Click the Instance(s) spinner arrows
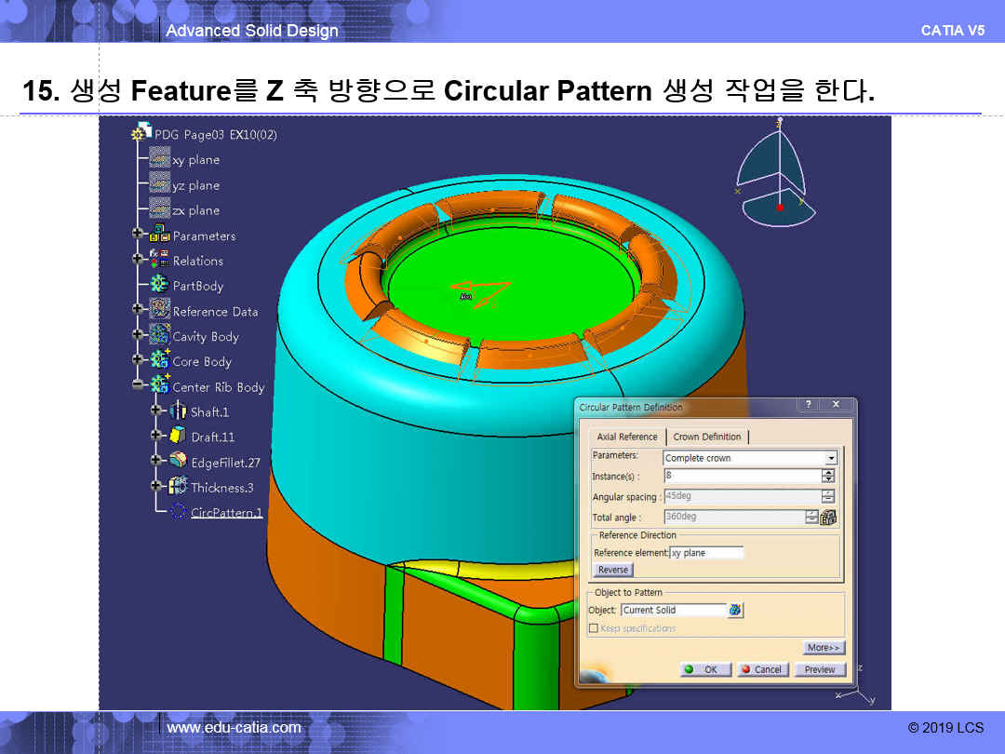Screen dimensions: 1005x754 pyautogui.click(x=828, y=476)
